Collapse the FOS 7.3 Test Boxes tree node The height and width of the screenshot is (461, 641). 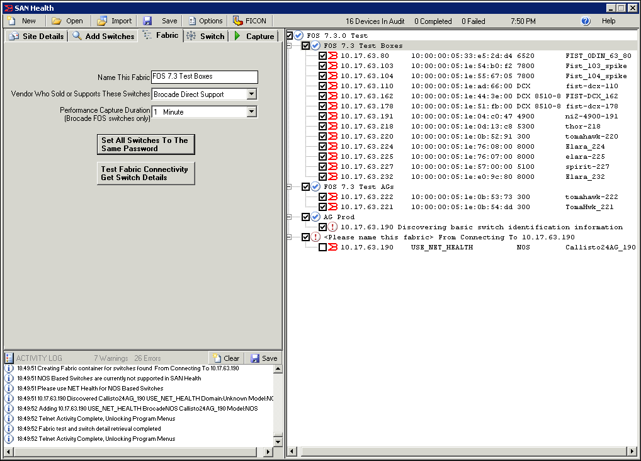pyautogui.click(x=290, y=46)
